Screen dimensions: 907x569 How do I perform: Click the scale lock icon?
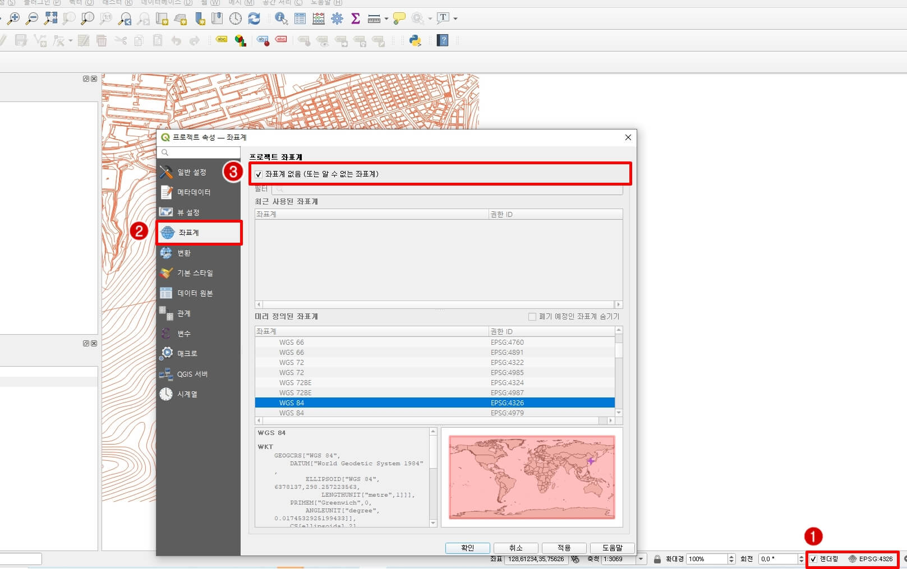657,559
